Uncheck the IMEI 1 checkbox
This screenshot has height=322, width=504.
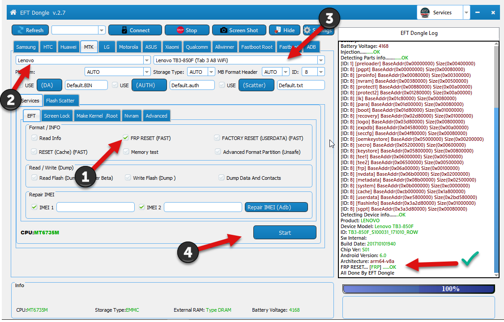pyautogui.click(x=34, y=207)
